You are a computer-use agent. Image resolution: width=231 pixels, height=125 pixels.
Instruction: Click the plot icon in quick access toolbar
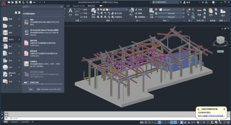coord(31,2)
